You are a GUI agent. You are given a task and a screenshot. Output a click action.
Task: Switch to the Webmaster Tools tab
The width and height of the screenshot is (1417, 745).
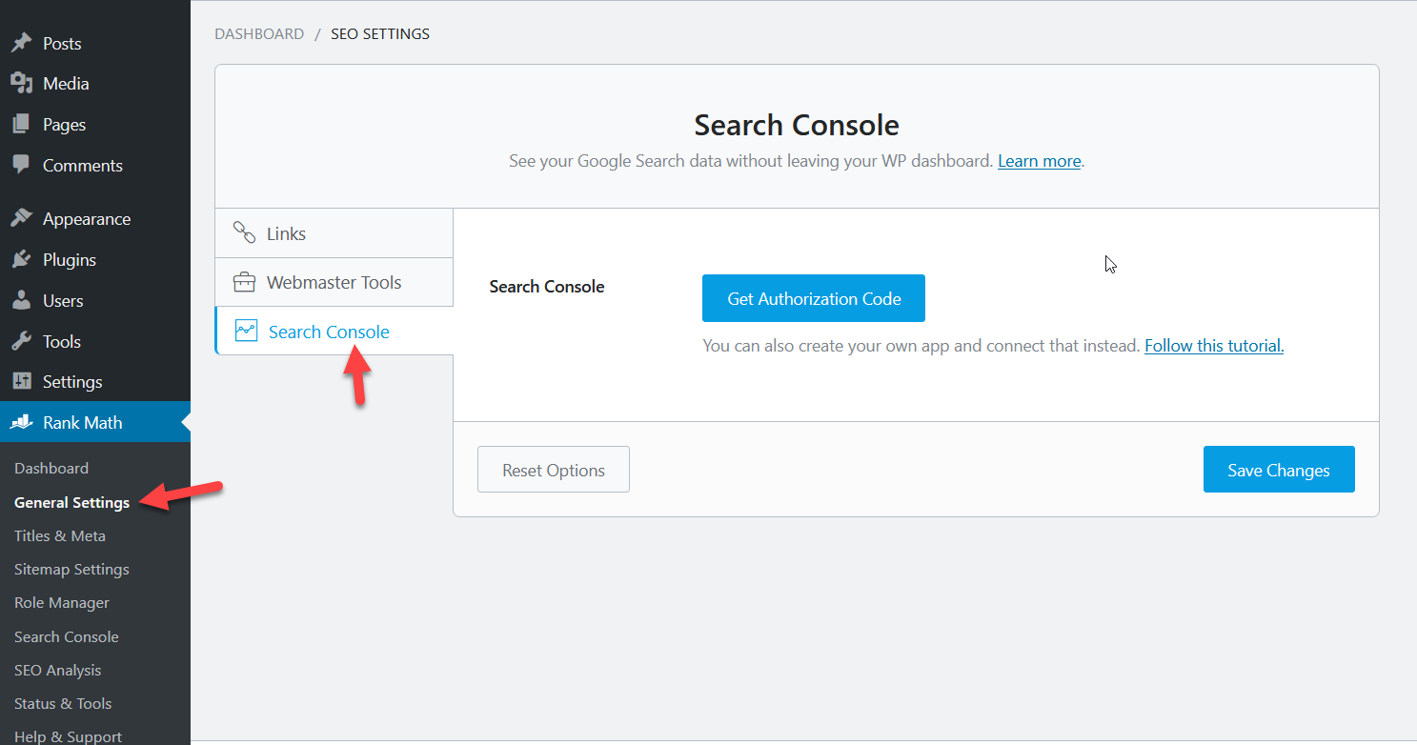334,282
